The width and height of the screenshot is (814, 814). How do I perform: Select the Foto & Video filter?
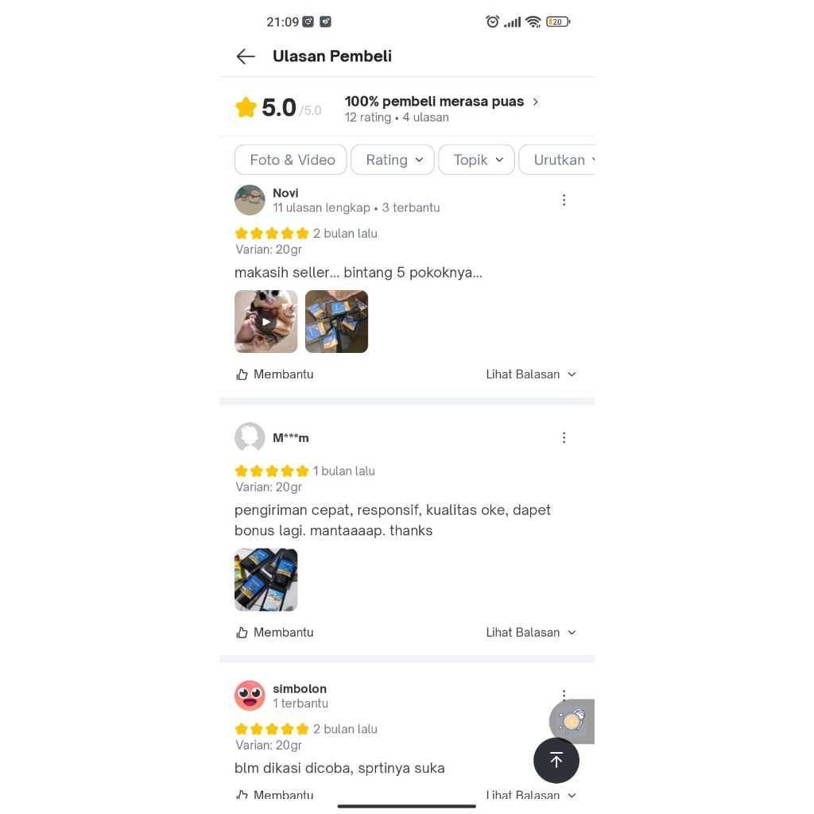point(291,160)
